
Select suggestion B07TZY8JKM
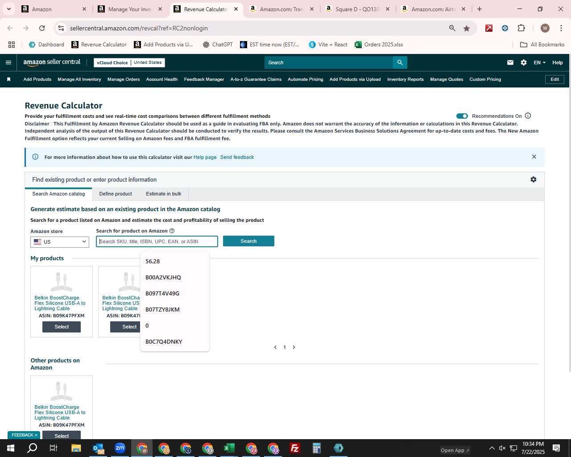(x=174, y=310)
